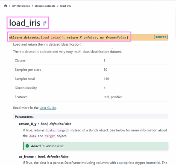Screen dimensions: 176x166
Task: Click the 'classic and very easy' description sentence
Action: coord(67,52)
